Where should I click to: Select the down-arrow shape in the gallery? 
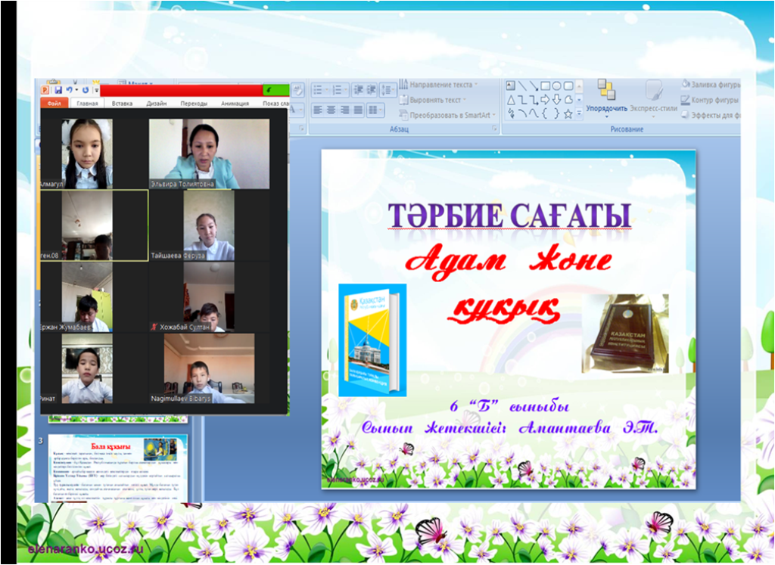pyautogui.click(x=557, y=99)
